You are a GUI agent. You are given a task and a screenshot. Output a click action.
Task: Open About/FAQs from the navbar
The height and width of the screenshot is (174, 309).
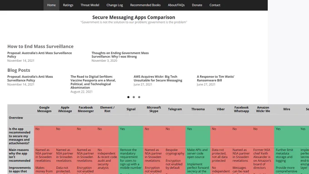pyautogui.click(x=176, y=5)
